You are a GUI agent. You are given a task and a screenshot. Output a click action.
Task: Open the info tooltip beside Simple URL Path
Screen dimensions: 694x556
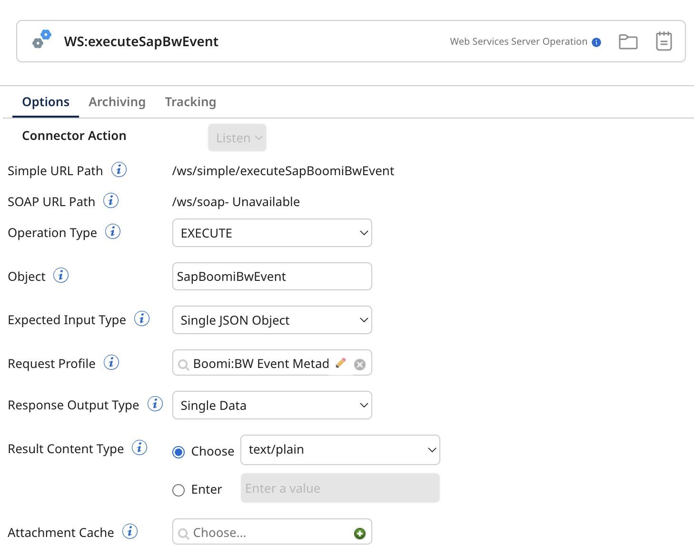click(119, 169)
